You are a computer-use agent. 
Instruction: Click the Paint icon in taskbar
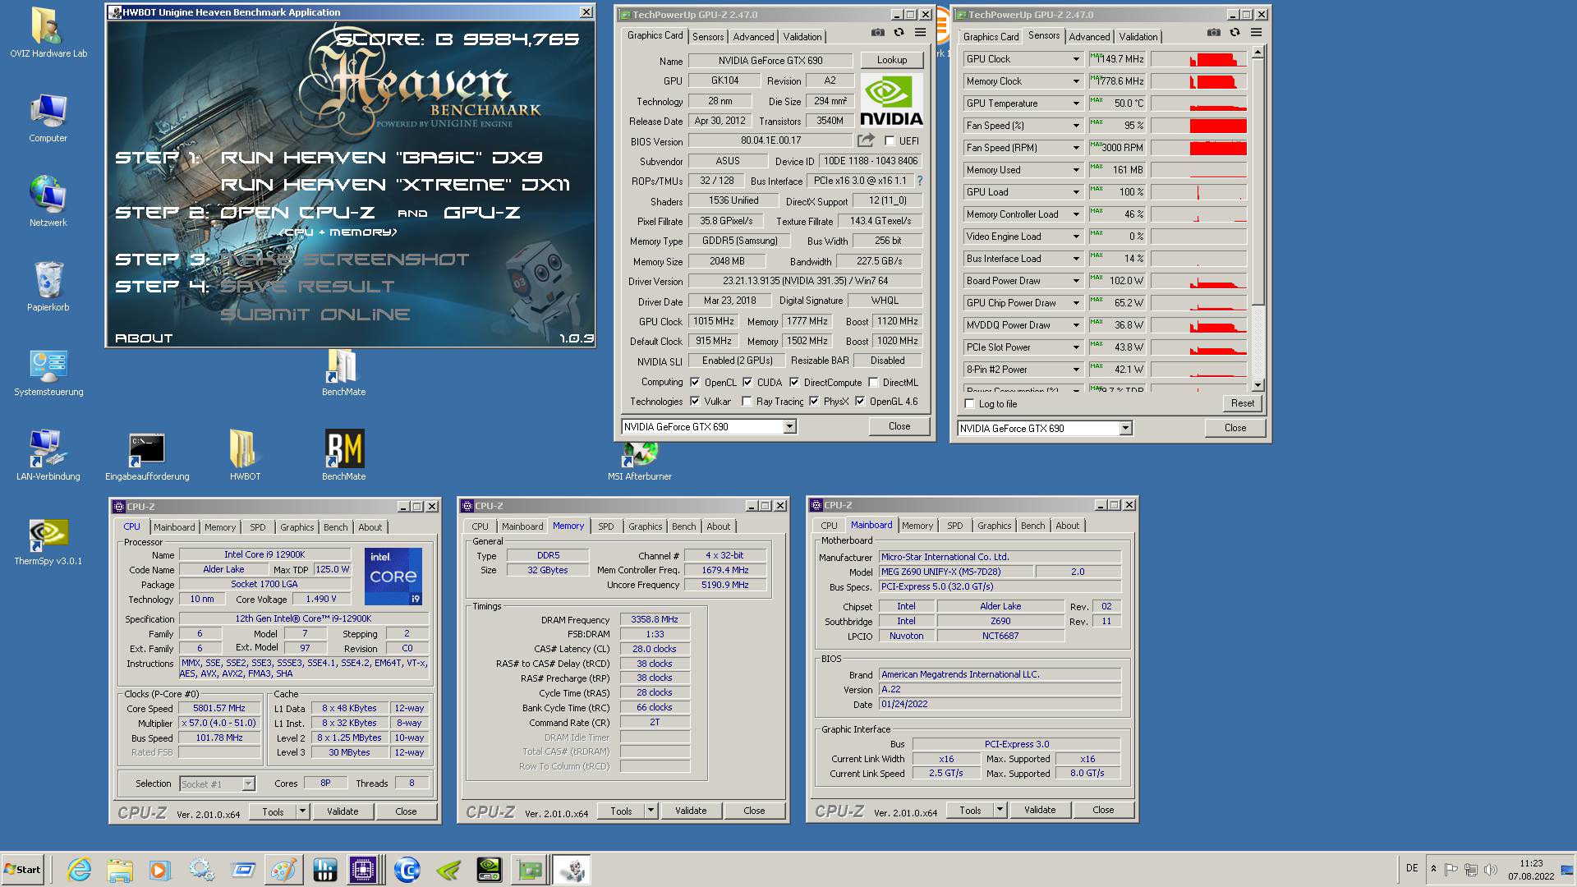click(x=283, y=870)
